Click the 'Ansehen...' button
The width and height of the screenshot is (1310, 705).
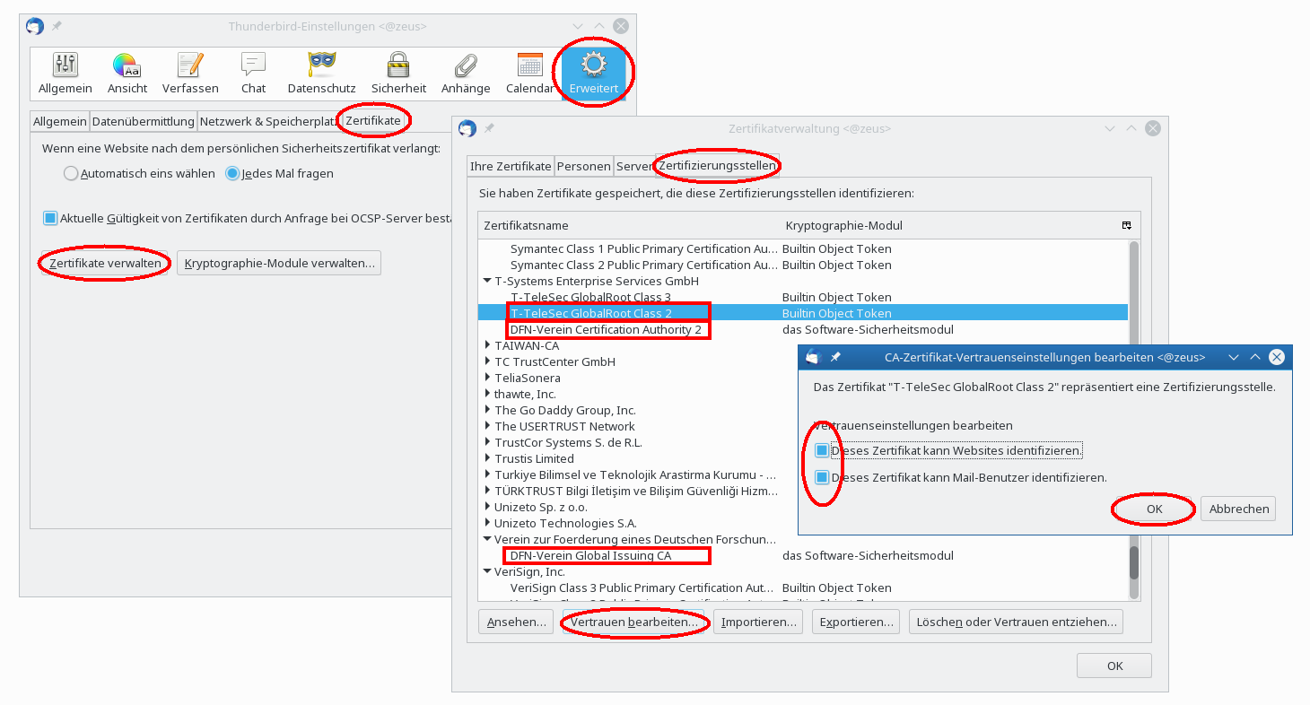pos(516,622)
